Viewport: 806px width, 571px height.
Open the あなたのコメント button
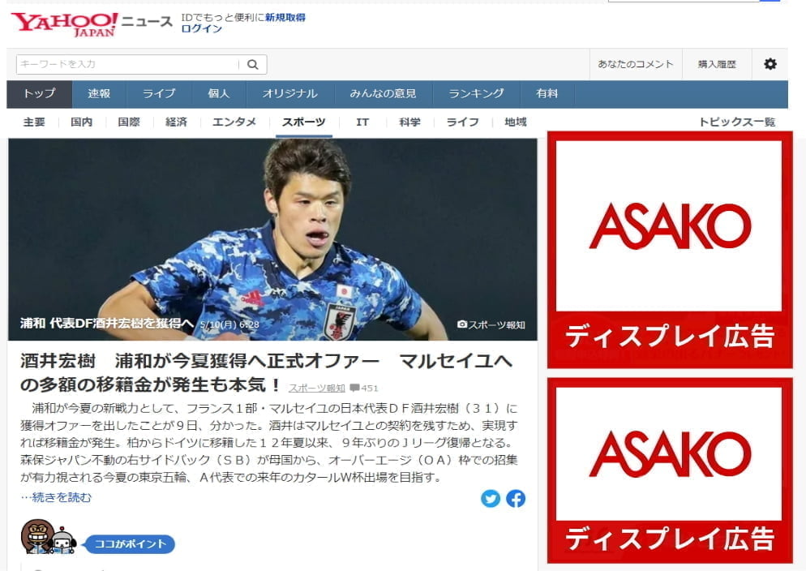(x=636, y=64)
